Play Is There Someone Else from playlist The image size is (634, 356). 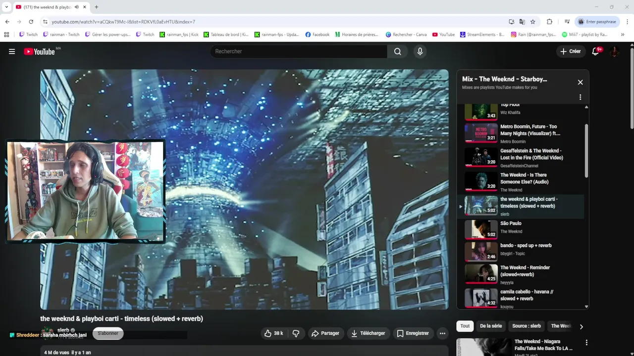pyautogui.click(x=524, y=182)
